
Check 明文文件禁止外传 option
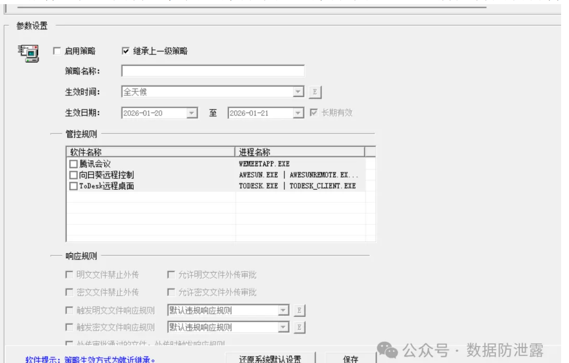pos(69,275)
